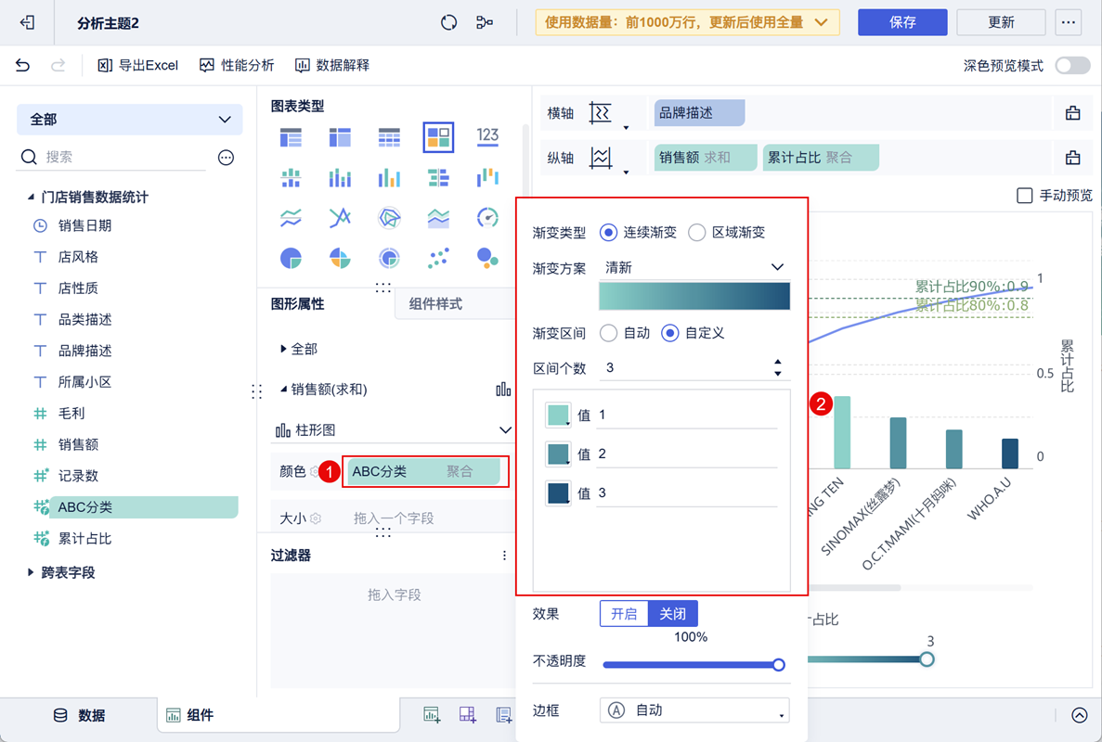This screenshot has height=742, width=1102.
Task: Click the filter panel three-dot menu
Action: (504, 556)
